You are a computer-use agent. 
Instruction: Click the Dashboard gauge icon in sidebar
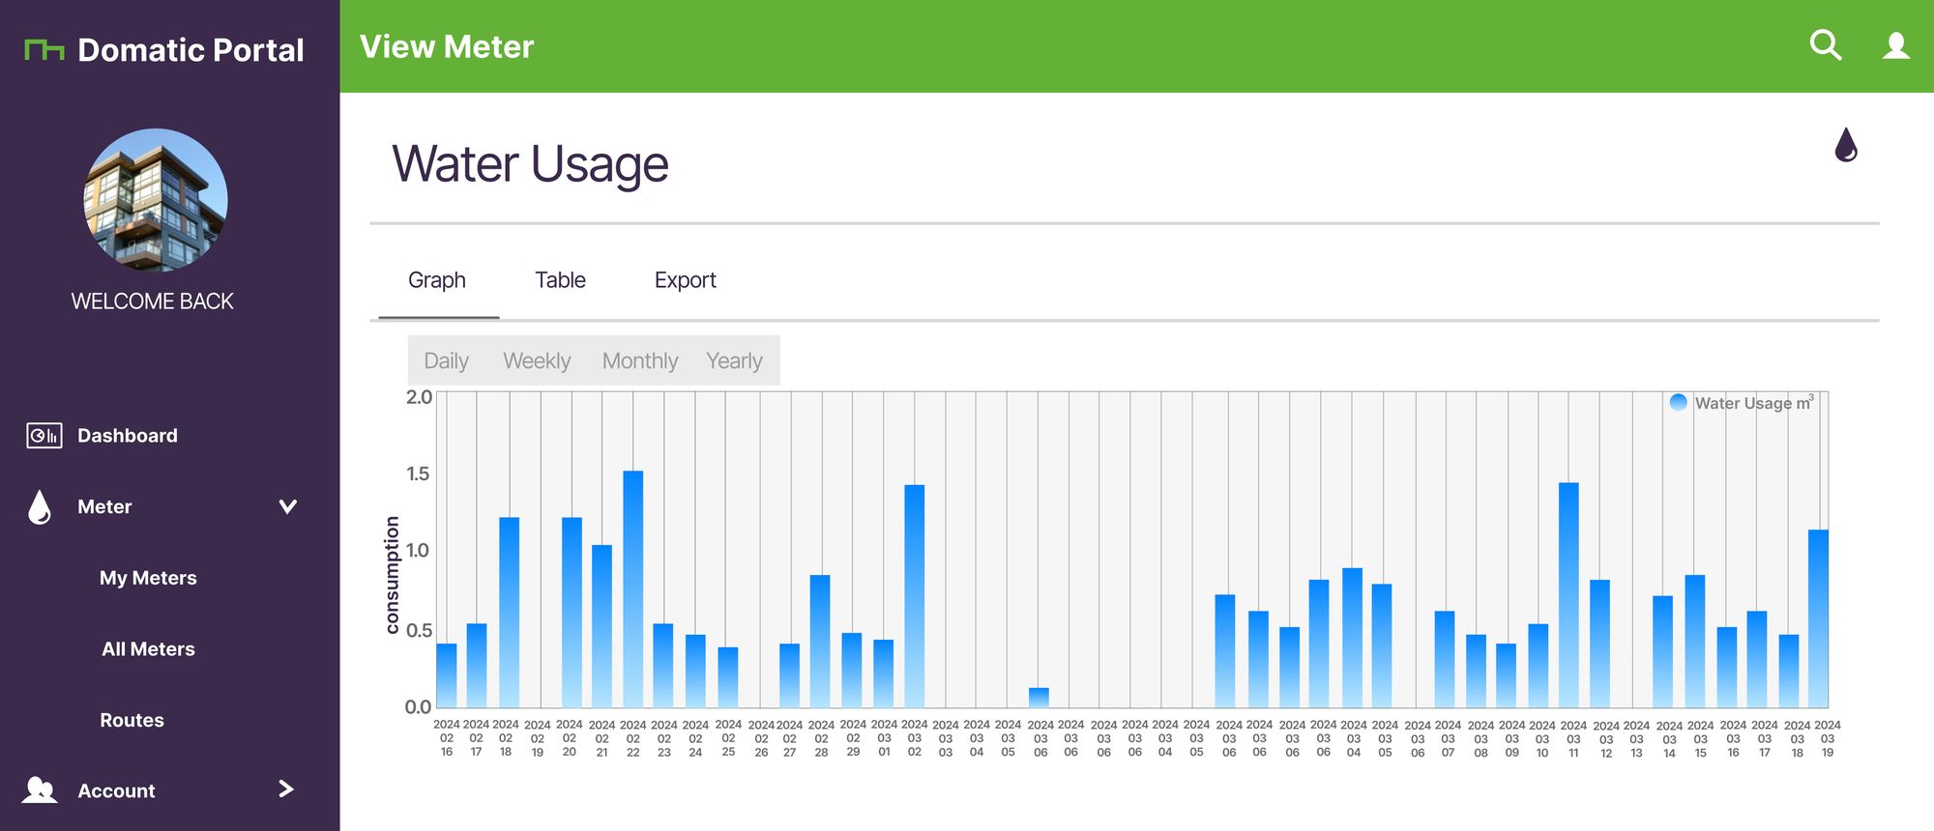44,436
